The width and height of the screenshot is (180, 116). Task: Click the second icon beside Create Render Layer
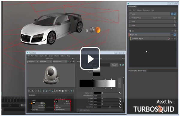133,31
